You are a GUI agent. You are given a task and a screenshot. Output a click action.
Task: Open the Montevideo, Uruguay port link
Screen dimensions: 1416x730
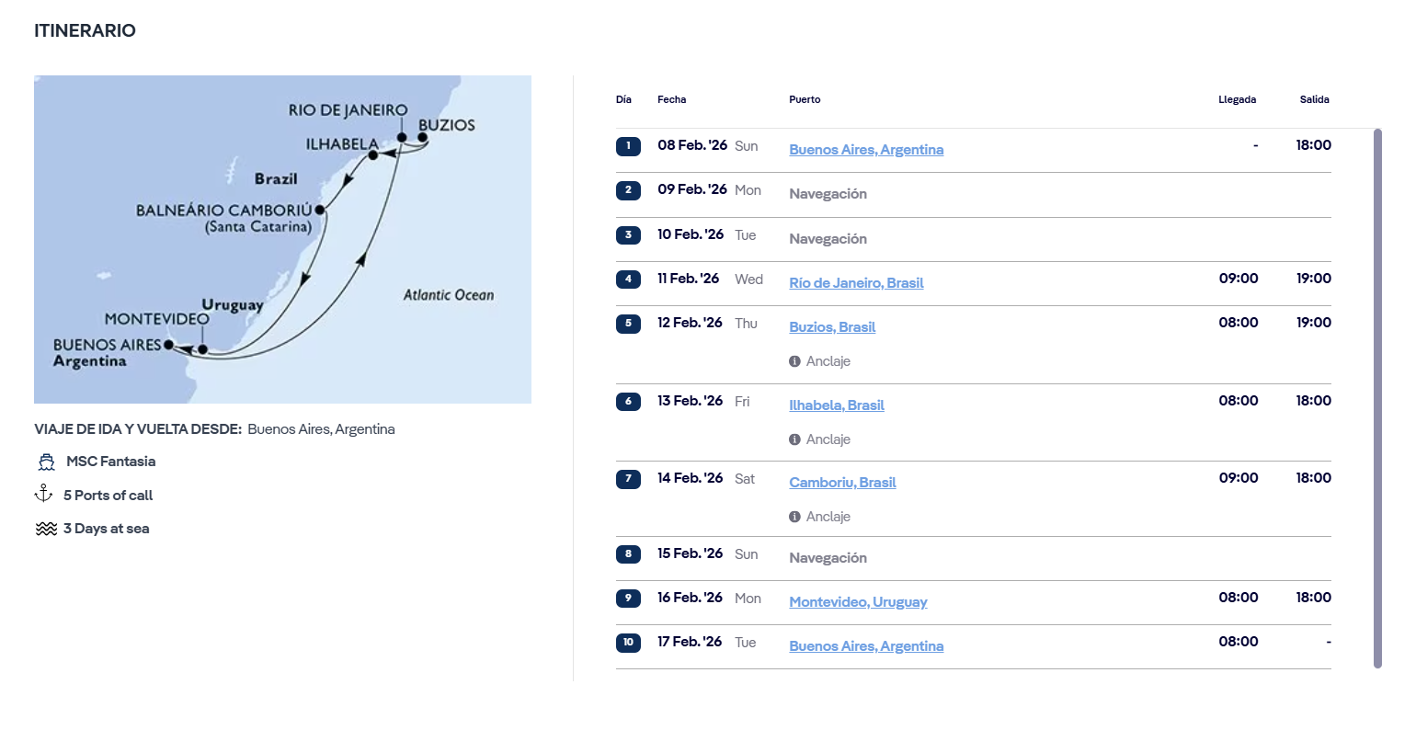(x=858, y=602)
